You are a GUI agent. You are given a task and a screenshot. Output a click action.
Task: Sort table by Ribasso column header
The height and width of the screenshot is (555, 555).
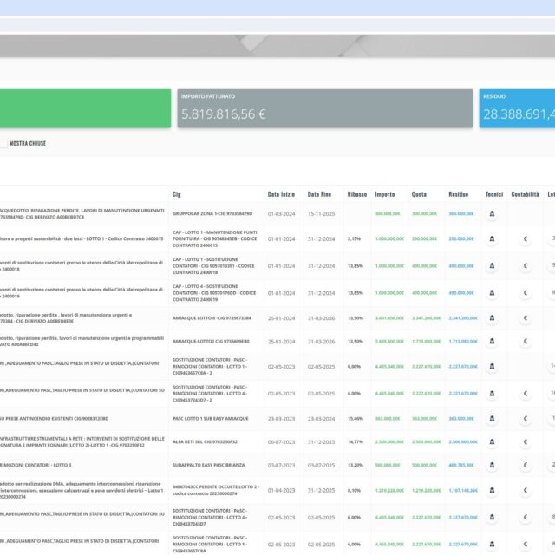click(x=356, y=194)
